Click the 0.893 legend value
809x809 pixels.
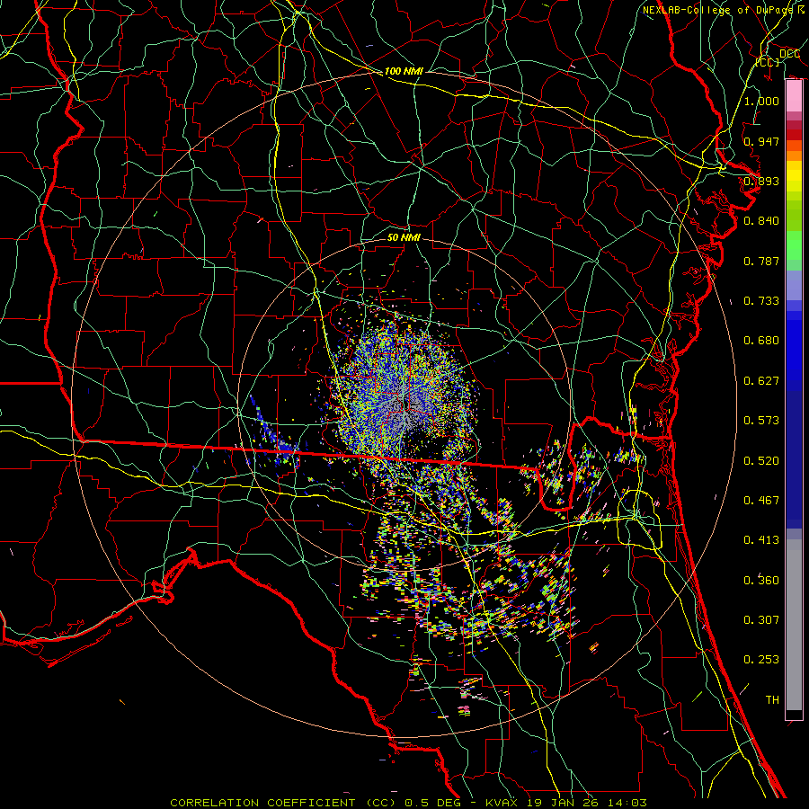coord(761,181)
